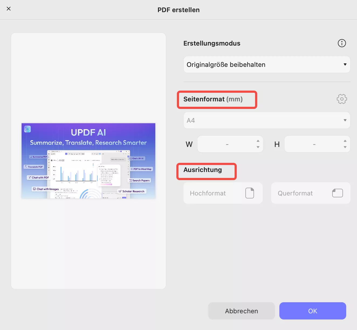The width and height of the screenshot is (357, 330).
Task: Click the Abbrechen button
Action: coord(241,311)
